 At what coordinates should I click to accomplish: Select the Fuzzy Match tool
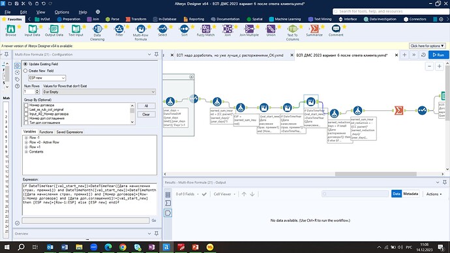click(206, 29)
